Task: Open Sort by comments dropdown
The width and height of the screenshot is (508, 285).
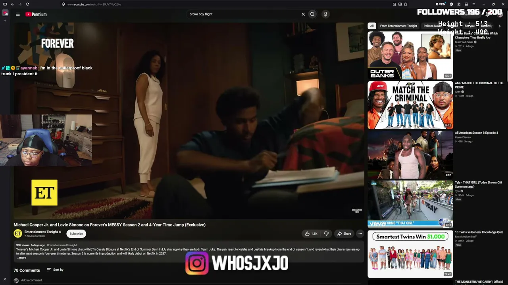Action: tap(55, 270)
